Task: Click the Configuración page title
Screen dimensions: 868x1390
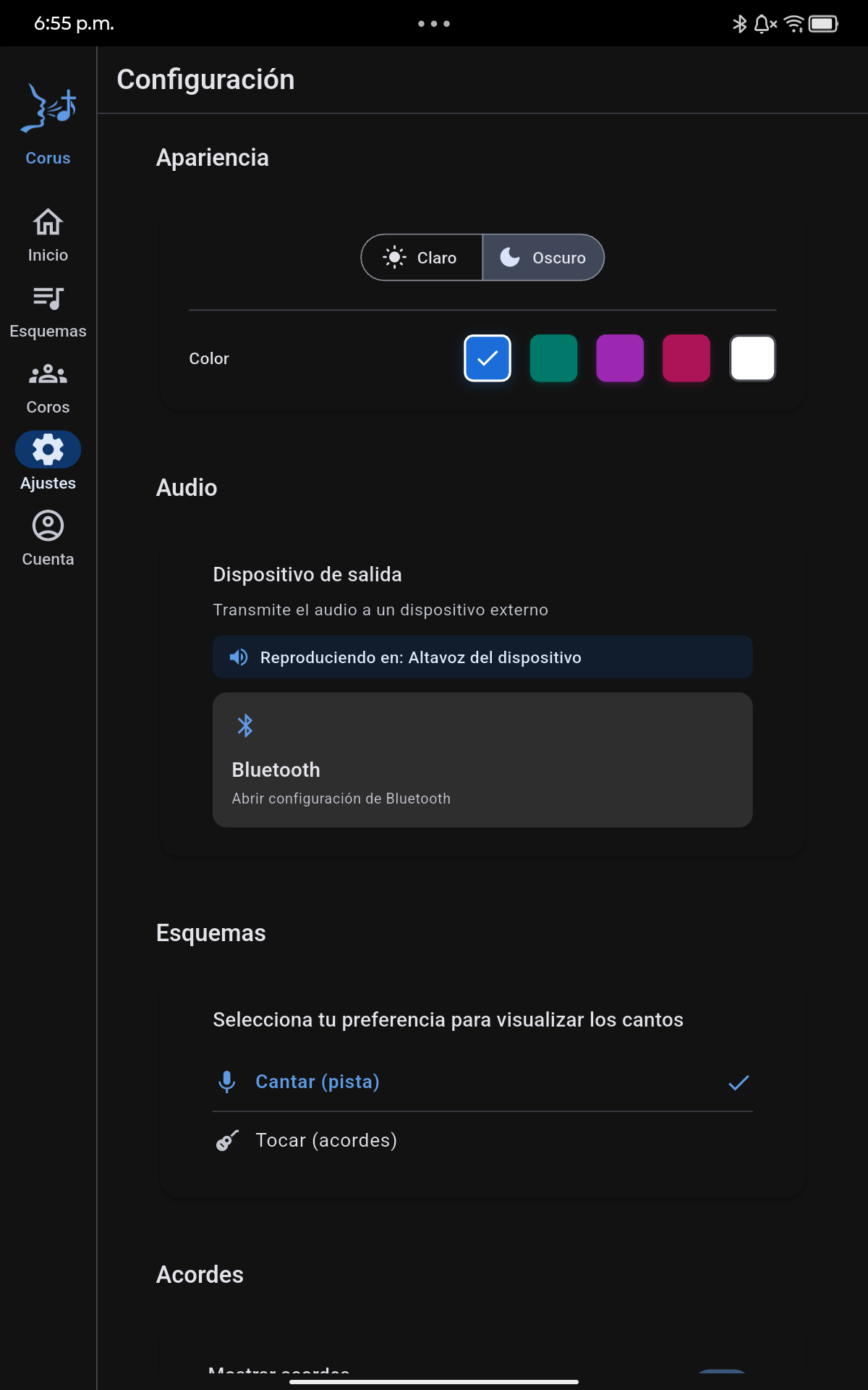Action: tap(205, 80)
